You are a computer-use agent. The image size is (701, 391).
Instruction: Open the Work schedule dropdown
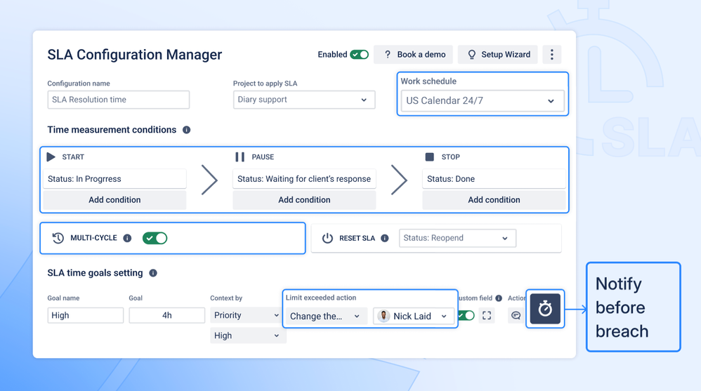tap(483, 101)
